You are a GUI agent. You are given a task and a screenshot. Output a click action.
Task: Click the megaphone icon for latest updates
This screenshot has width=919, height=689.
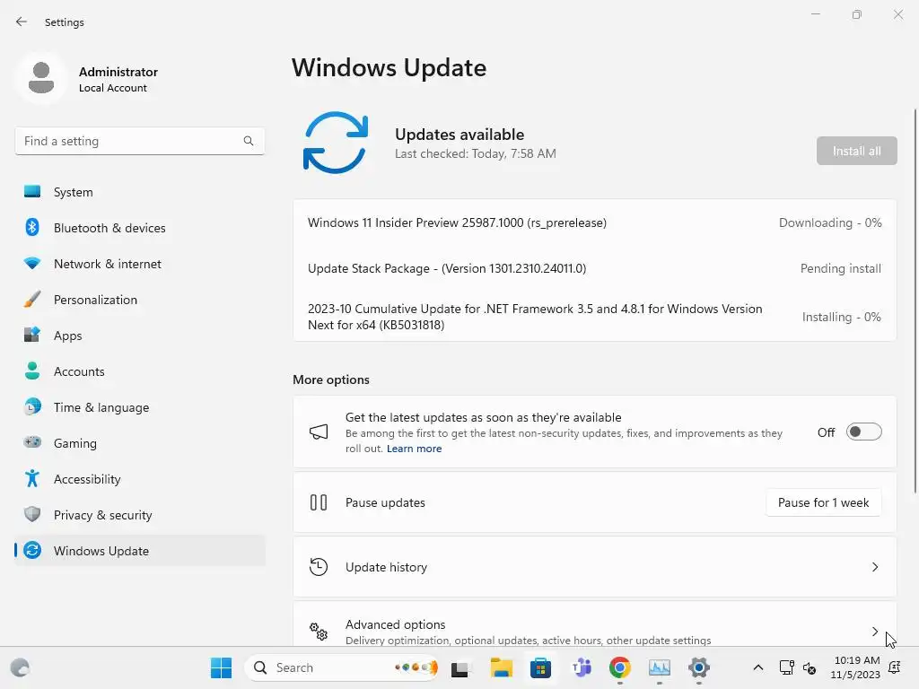click(x=319, y=432)
